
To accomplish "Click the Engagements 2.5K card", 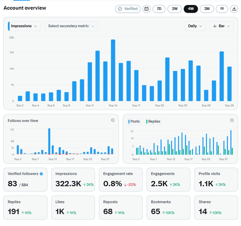I will (x=168, y=180).
